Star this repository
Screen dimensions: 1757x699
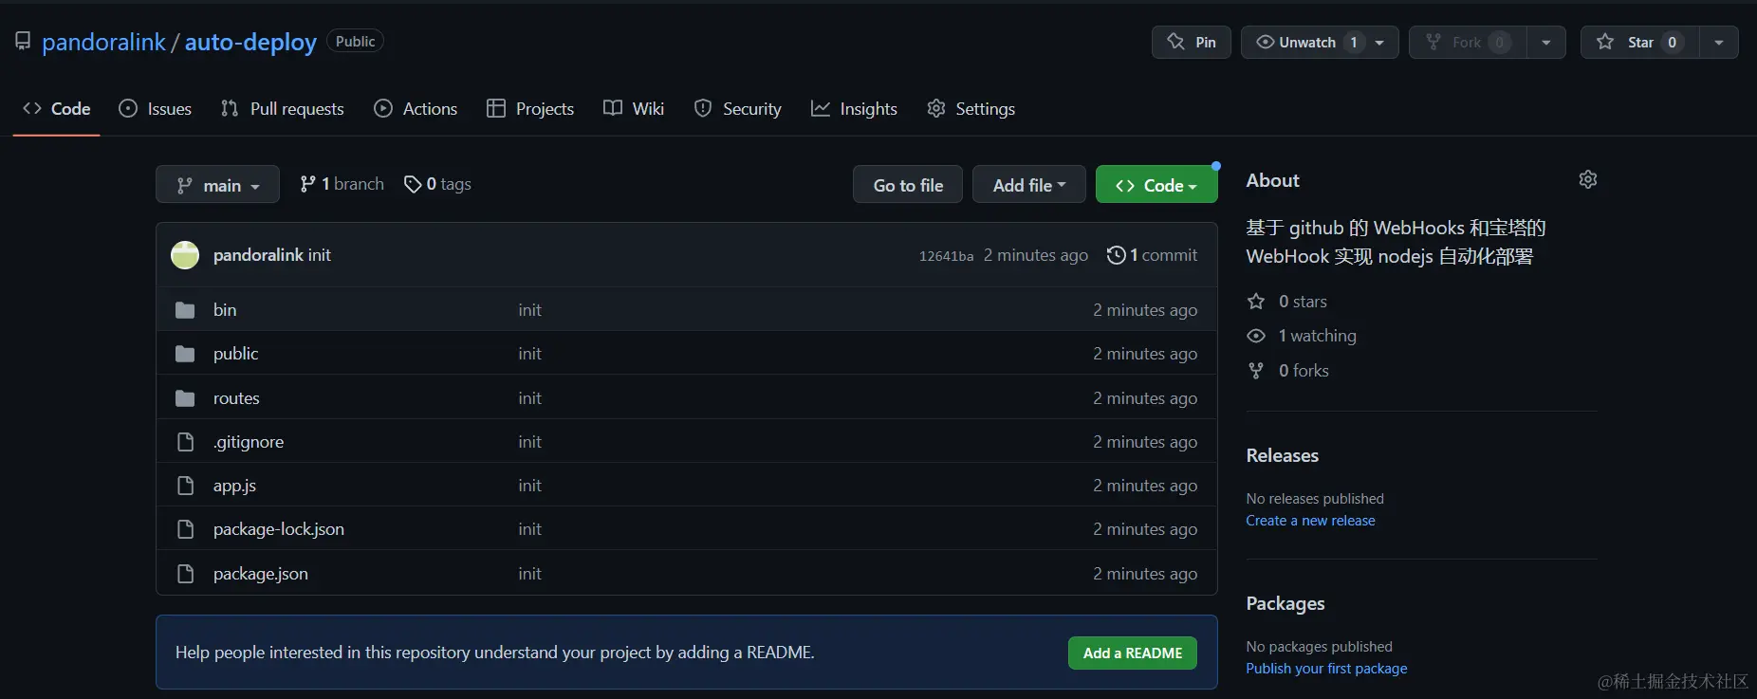[x=1639, y=42]
